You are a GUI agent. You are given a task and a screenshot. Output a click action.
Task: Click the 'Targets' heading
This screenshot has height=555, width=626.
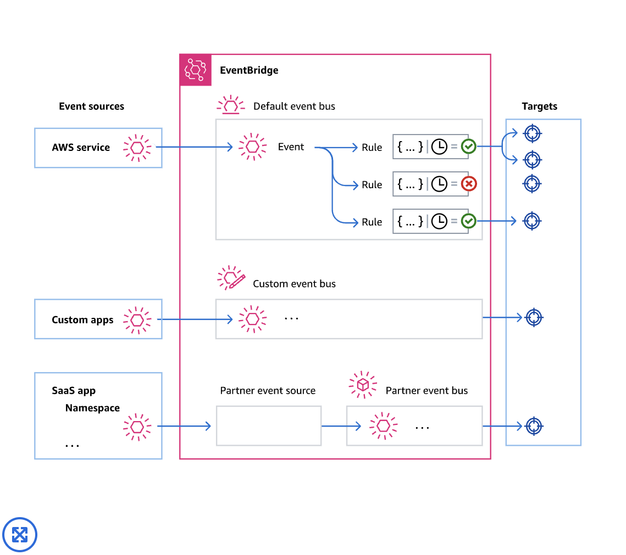539,106
